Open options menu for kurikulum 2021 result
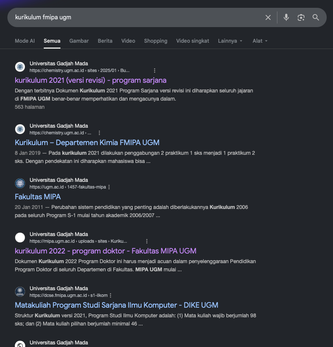This screenshot has height=347, width=333. click(x=155, y=71)
